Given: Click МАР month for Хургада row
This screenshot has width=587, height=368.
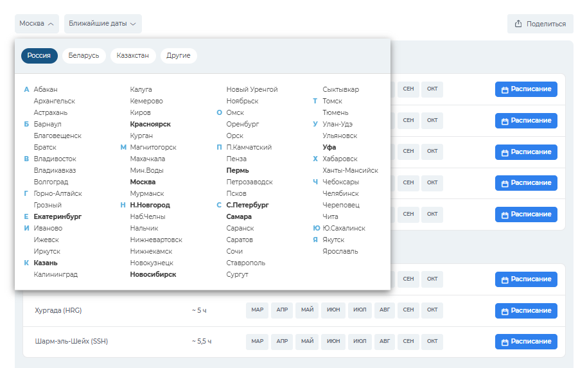Looking at the screenshot, I should [x=257, y=310].
